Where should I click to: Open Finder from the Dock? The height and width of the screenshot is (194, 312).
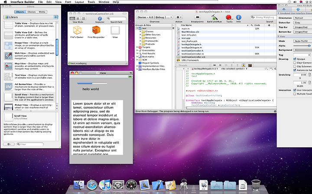(79, 185)
